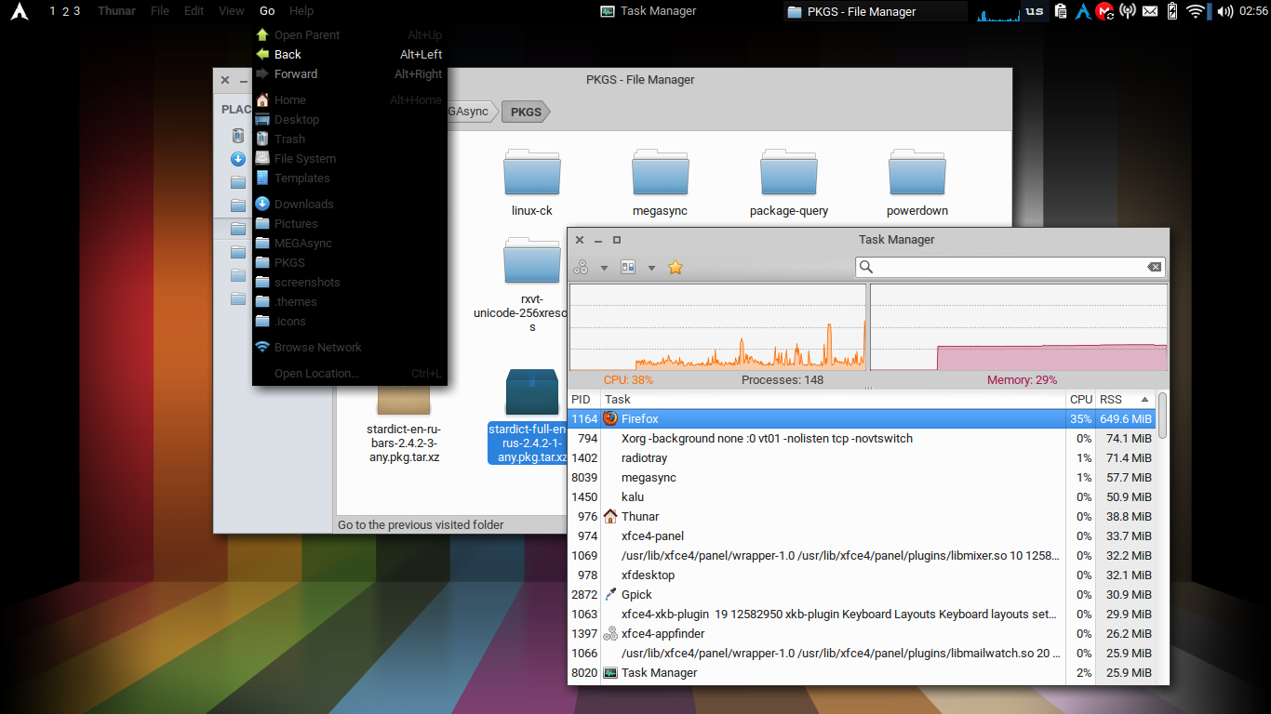Viewport: 1271px width, 714px height.
Task: Focus the Task Manager process search field
Action: [x=1010, y=267]
